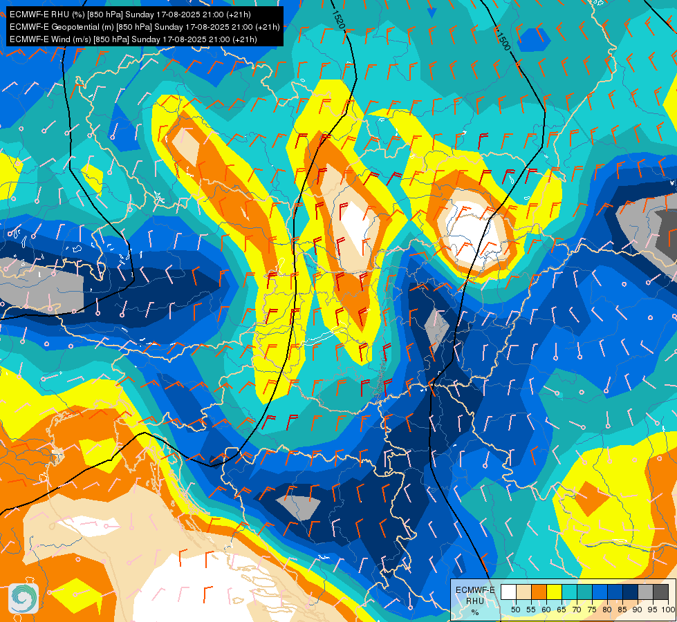Click the navy 85-90 legend swatch
The height and width of the screenshot is (622, 677).
coord(631,592)
